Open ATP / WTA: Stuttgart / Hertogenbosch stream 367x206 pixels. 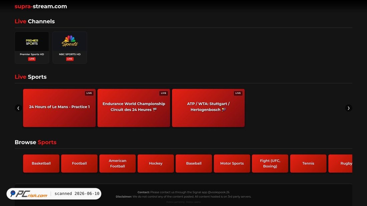(x=208, y=108)
